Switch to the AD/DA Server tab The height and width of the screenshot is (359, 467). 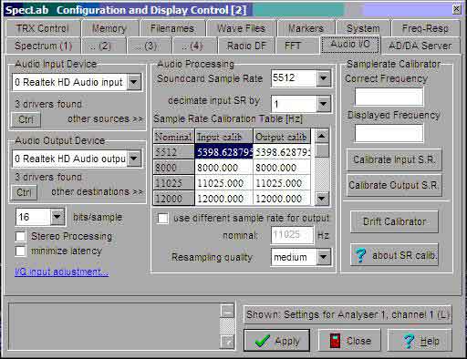(x=420, y=46)
